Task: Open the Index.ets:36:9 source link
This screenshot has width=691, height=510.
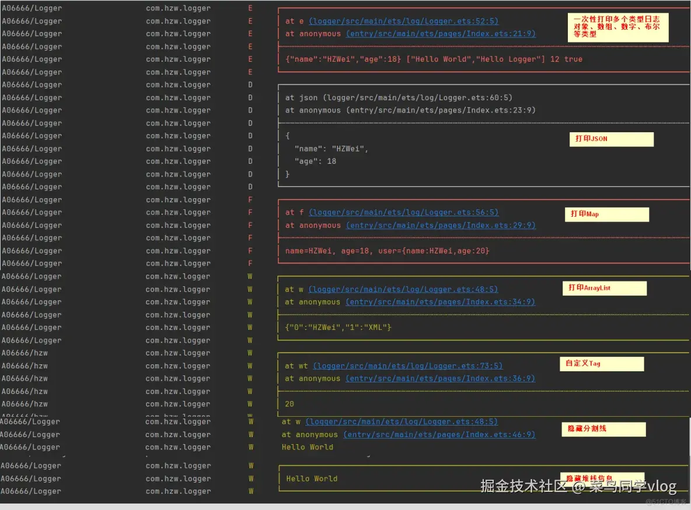Action: [440, 378]
